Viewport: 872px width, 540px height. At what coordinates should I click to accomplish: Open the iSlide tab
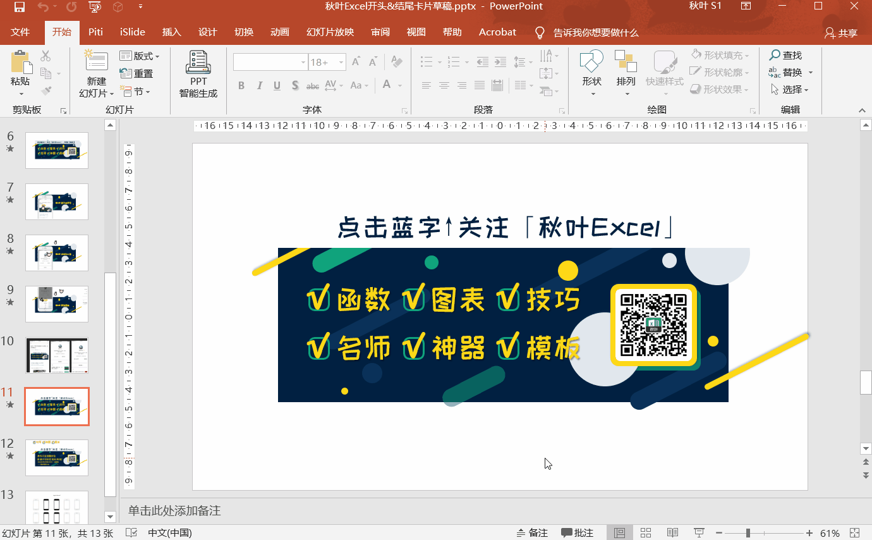pos(133,32)
